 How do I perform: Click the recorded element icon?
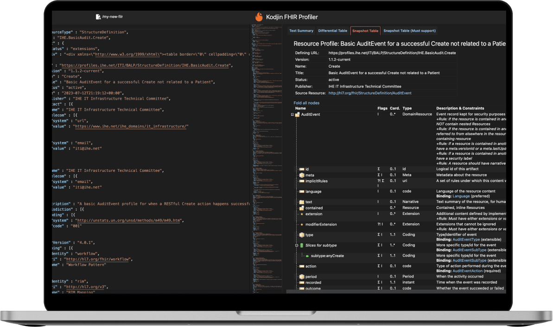302,283
